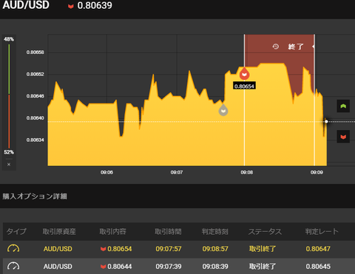Click the 0.80652 price axis label
The image size is (355, 274).
click(x=35, y=74)
